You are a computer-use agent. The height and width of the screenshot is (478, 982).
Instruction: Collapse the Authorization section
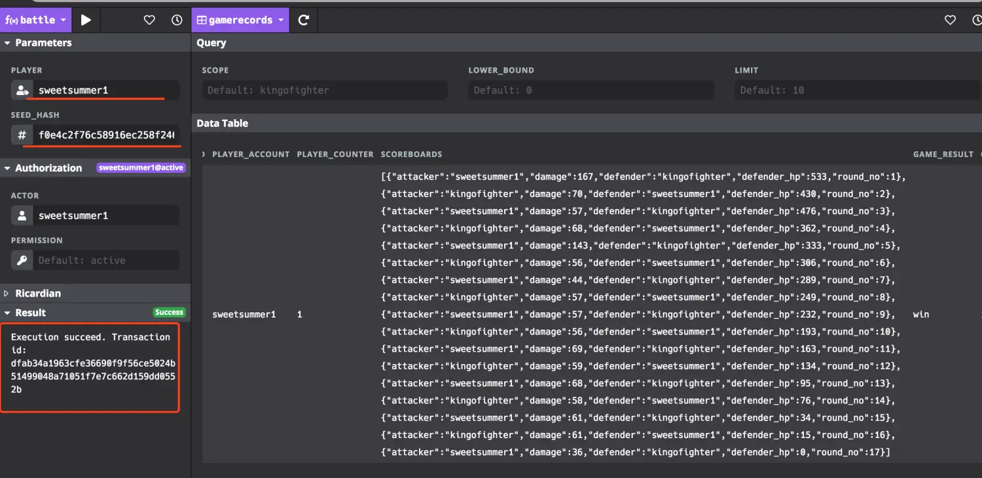(8, 168)
